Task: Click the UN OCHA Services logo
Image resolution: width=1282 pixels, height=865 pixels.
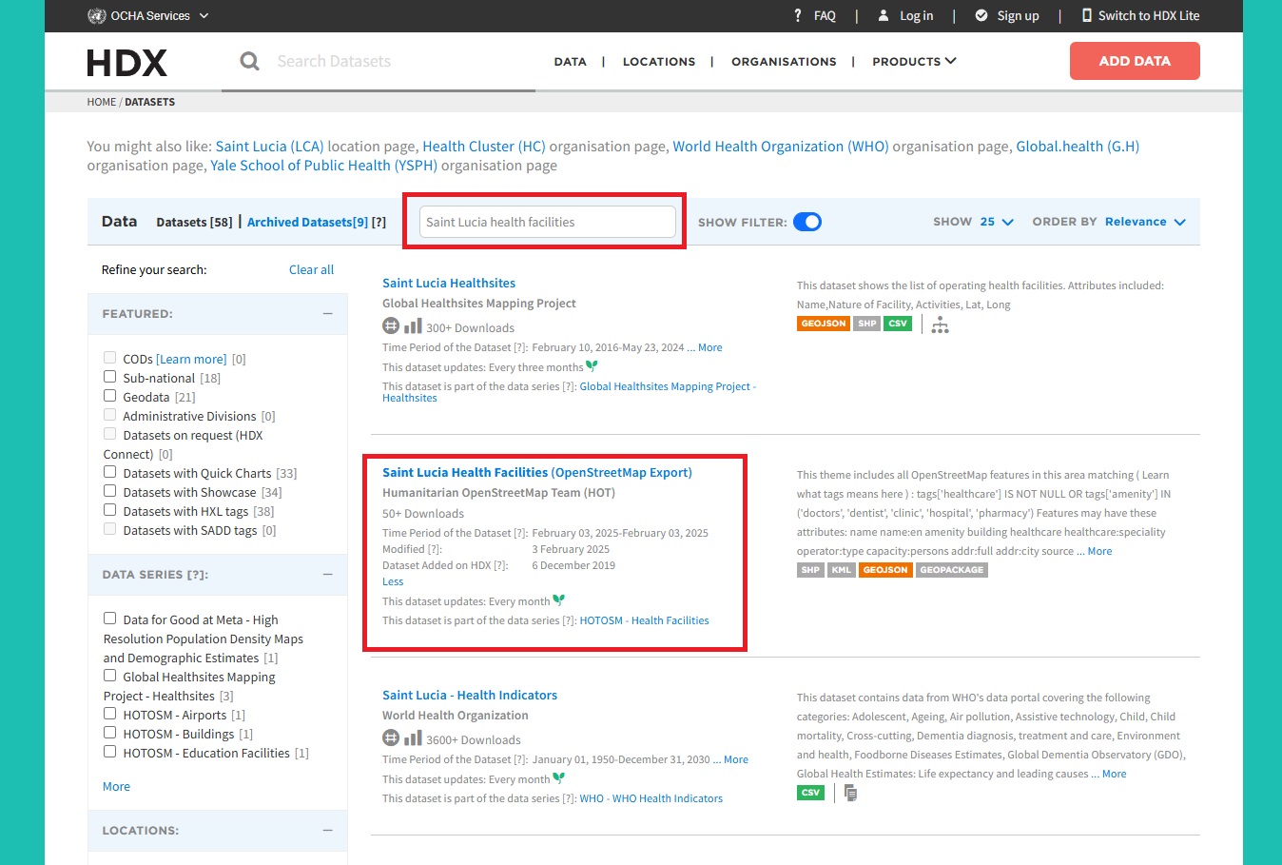Action: pos(96,15)
